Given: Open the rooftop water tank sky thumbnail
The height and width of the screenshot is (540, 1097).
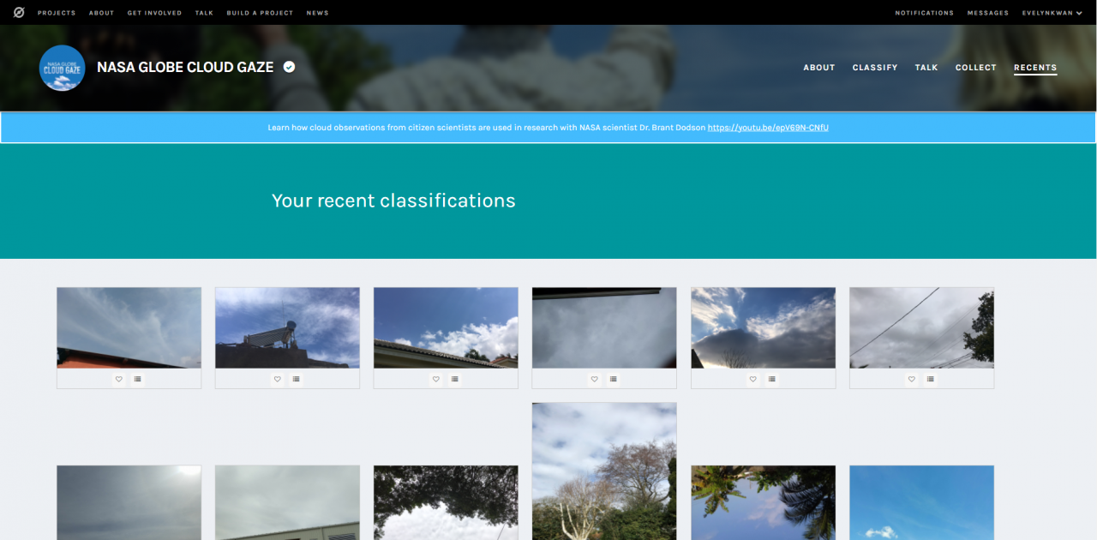Looking at the screenshot, I should (287, 327).
